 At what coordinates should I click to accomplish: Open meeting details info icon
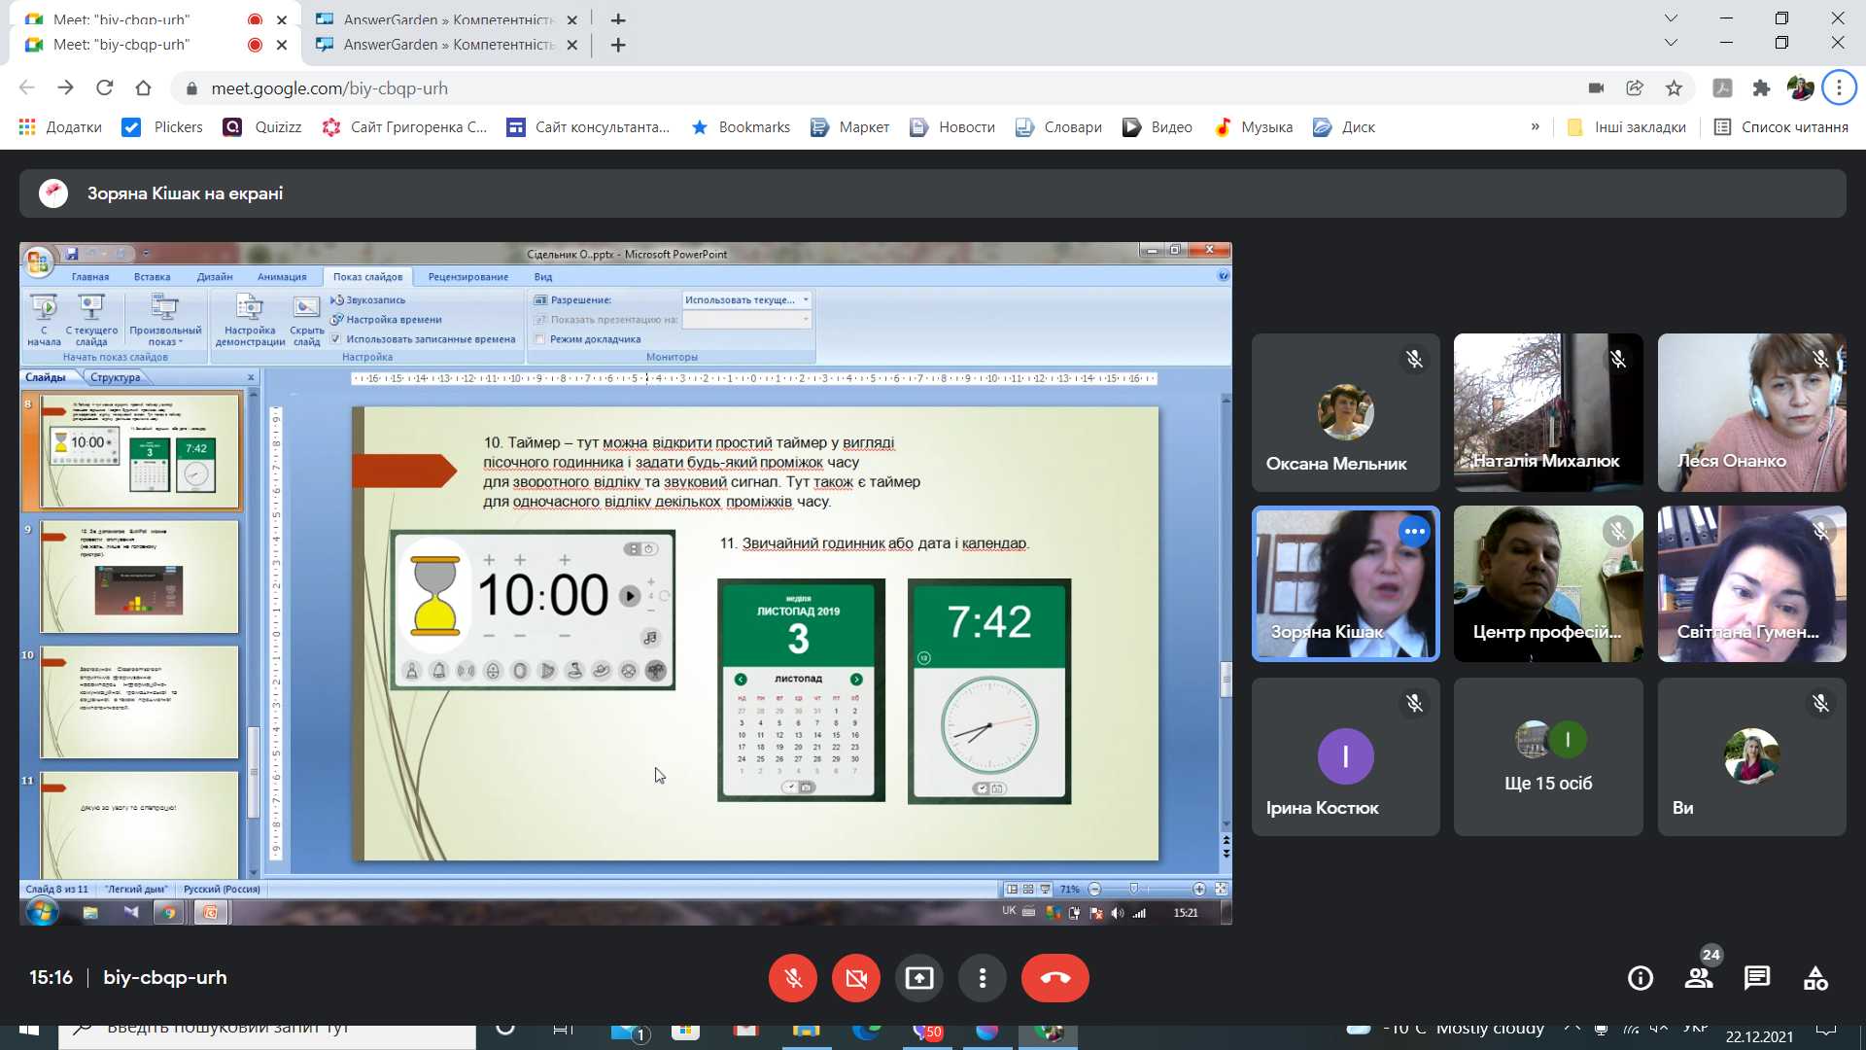point(1640,978)
